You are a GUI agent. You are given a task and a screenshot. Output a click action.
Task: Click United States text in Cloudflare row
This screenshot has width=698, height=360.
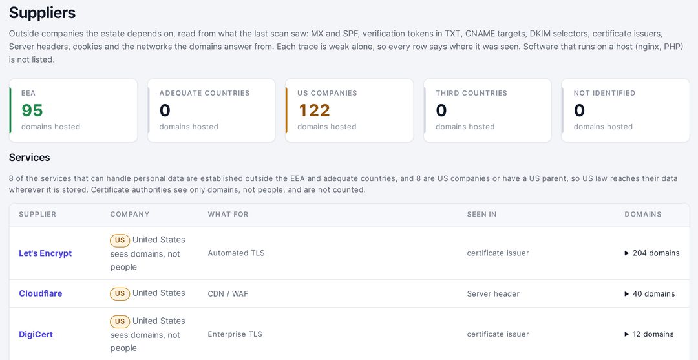(x=159, y=293)
